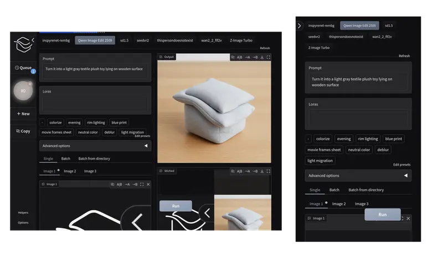
Task: Collapse the sidebar with the chevron beside the logo
Action: 33,40
